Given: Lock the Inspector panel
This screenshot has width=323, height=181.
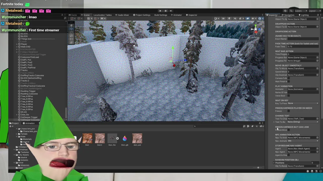Looking at the screenshot, I should pos(317,15).
